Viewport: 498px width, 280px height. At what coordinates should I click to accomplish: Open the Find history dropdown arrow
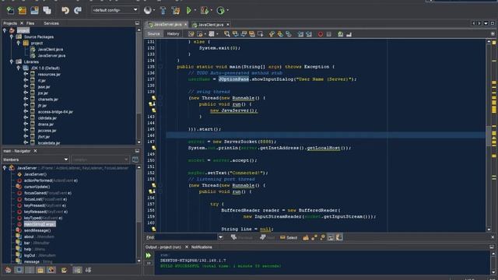coord(220,237)
